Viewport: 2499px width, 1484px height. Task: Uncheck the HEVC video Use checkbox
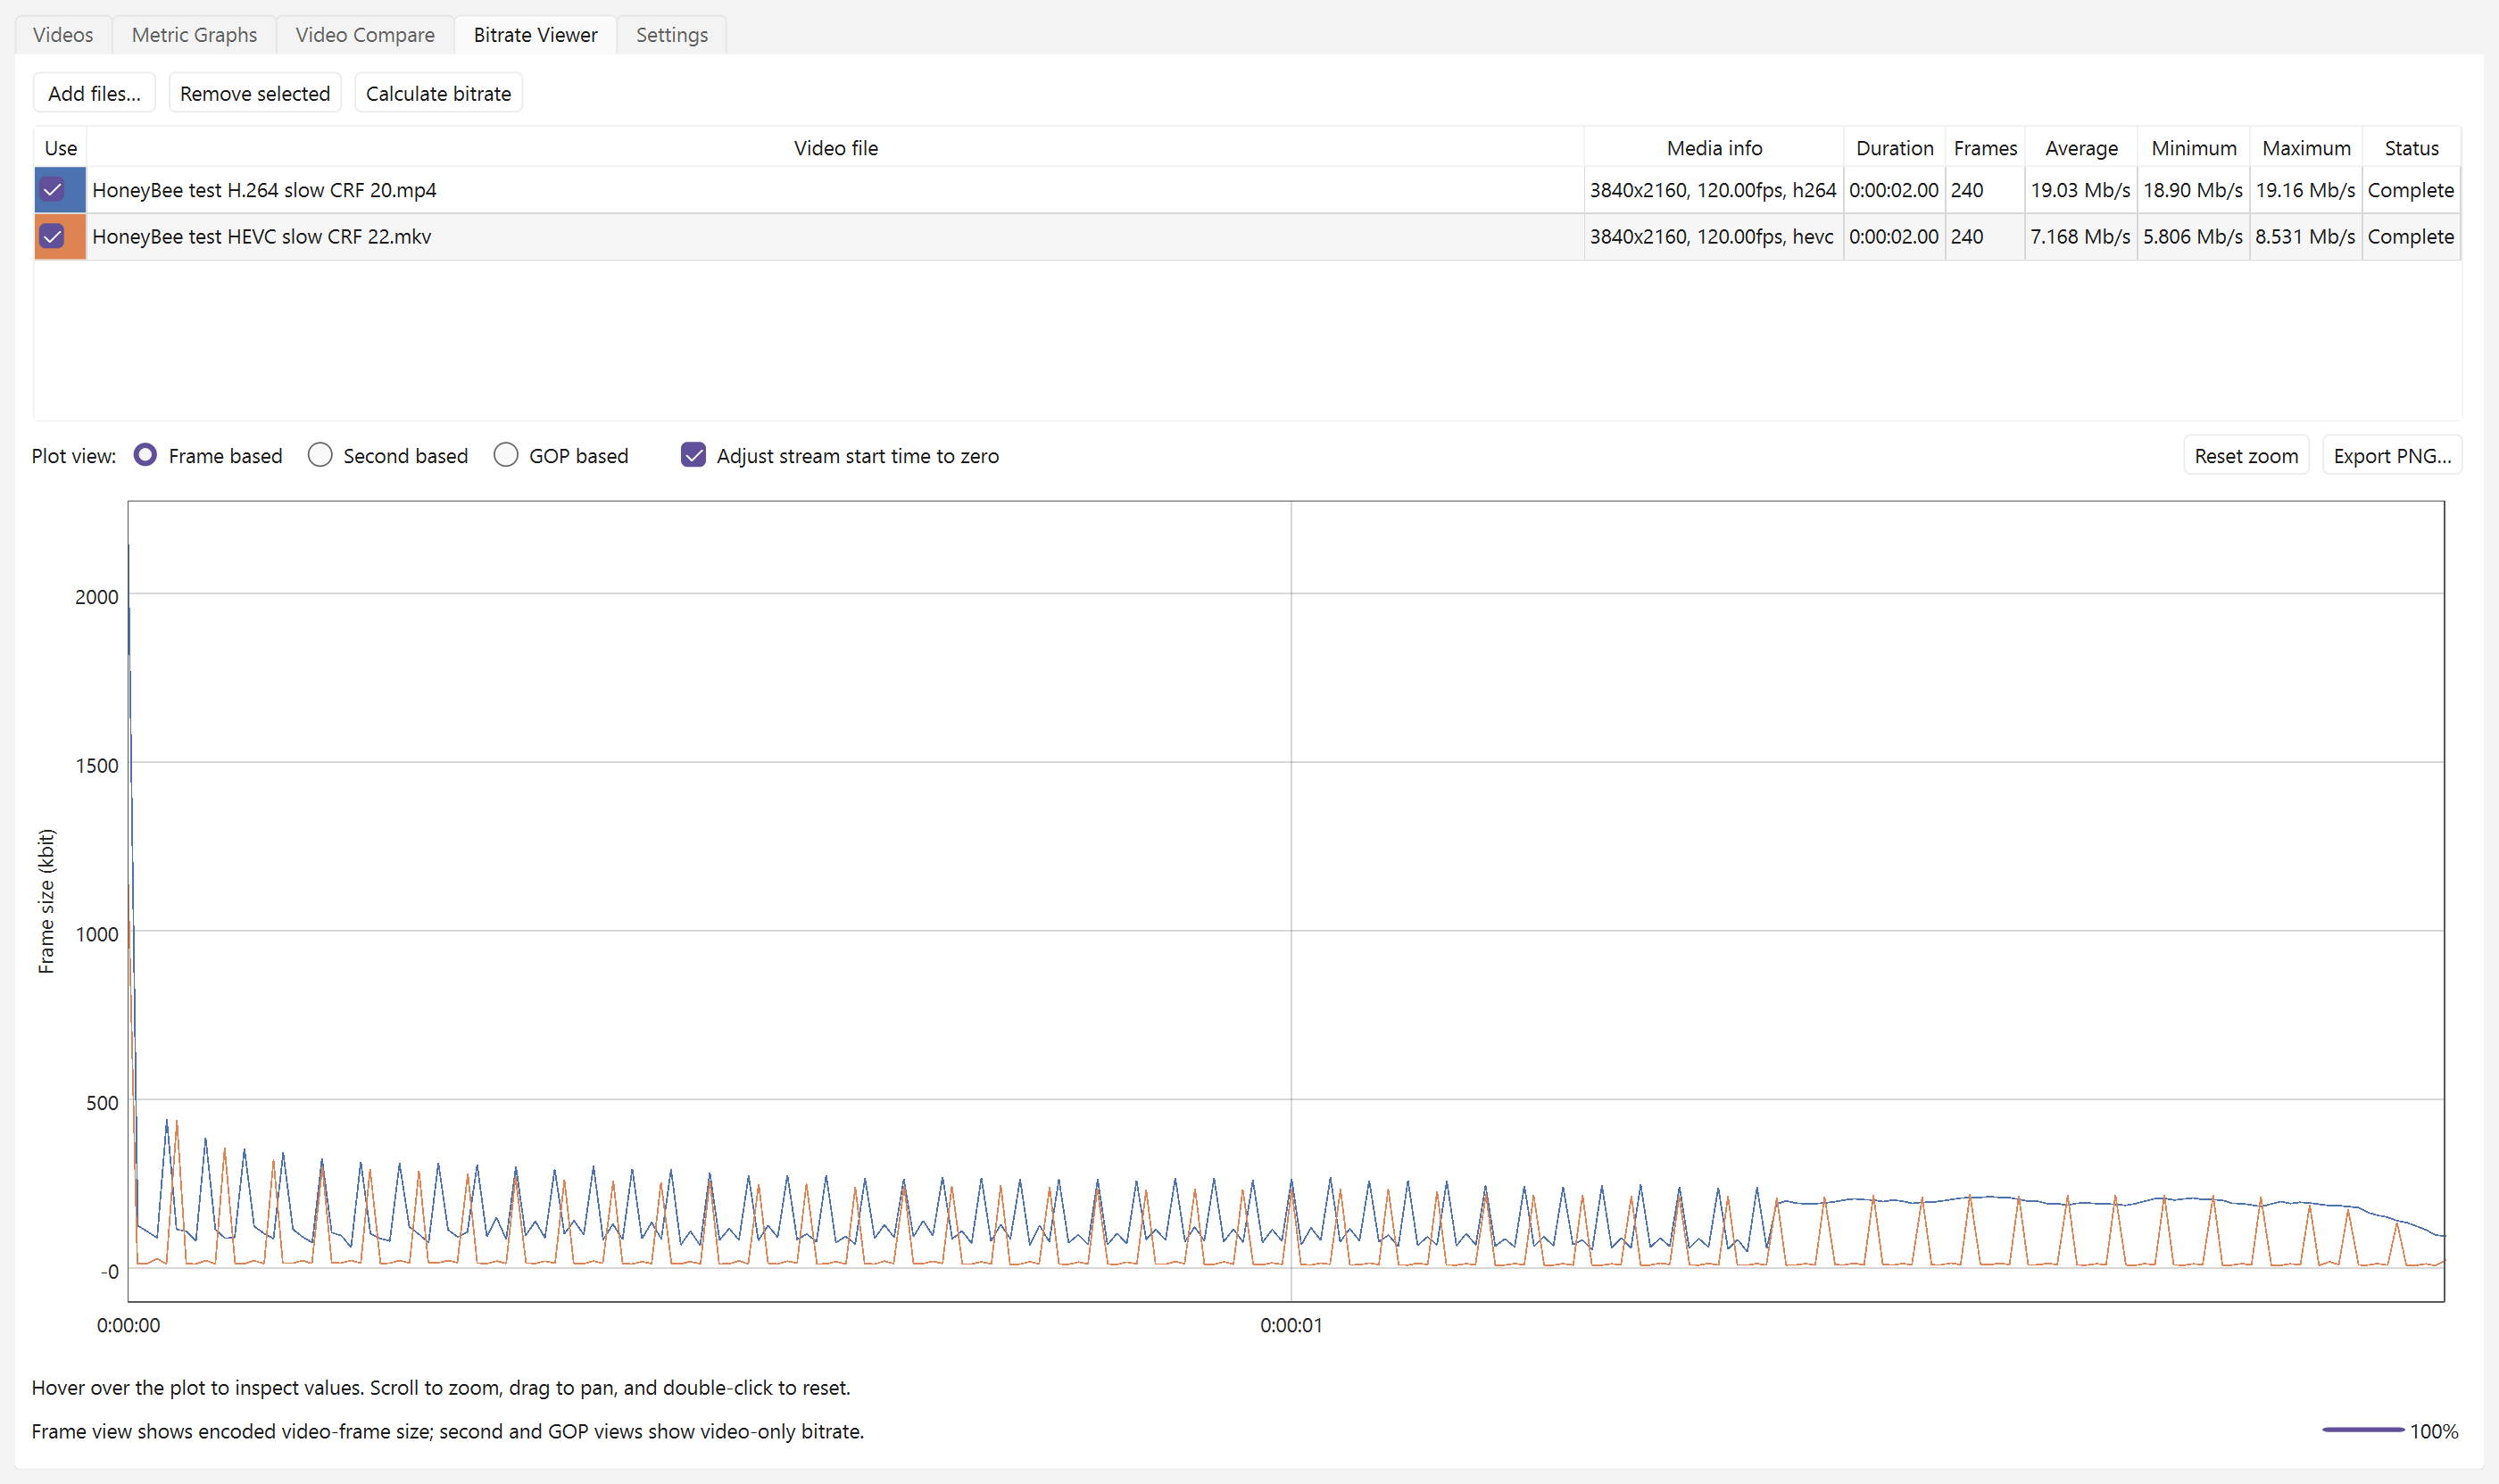[x=52, y=237]
